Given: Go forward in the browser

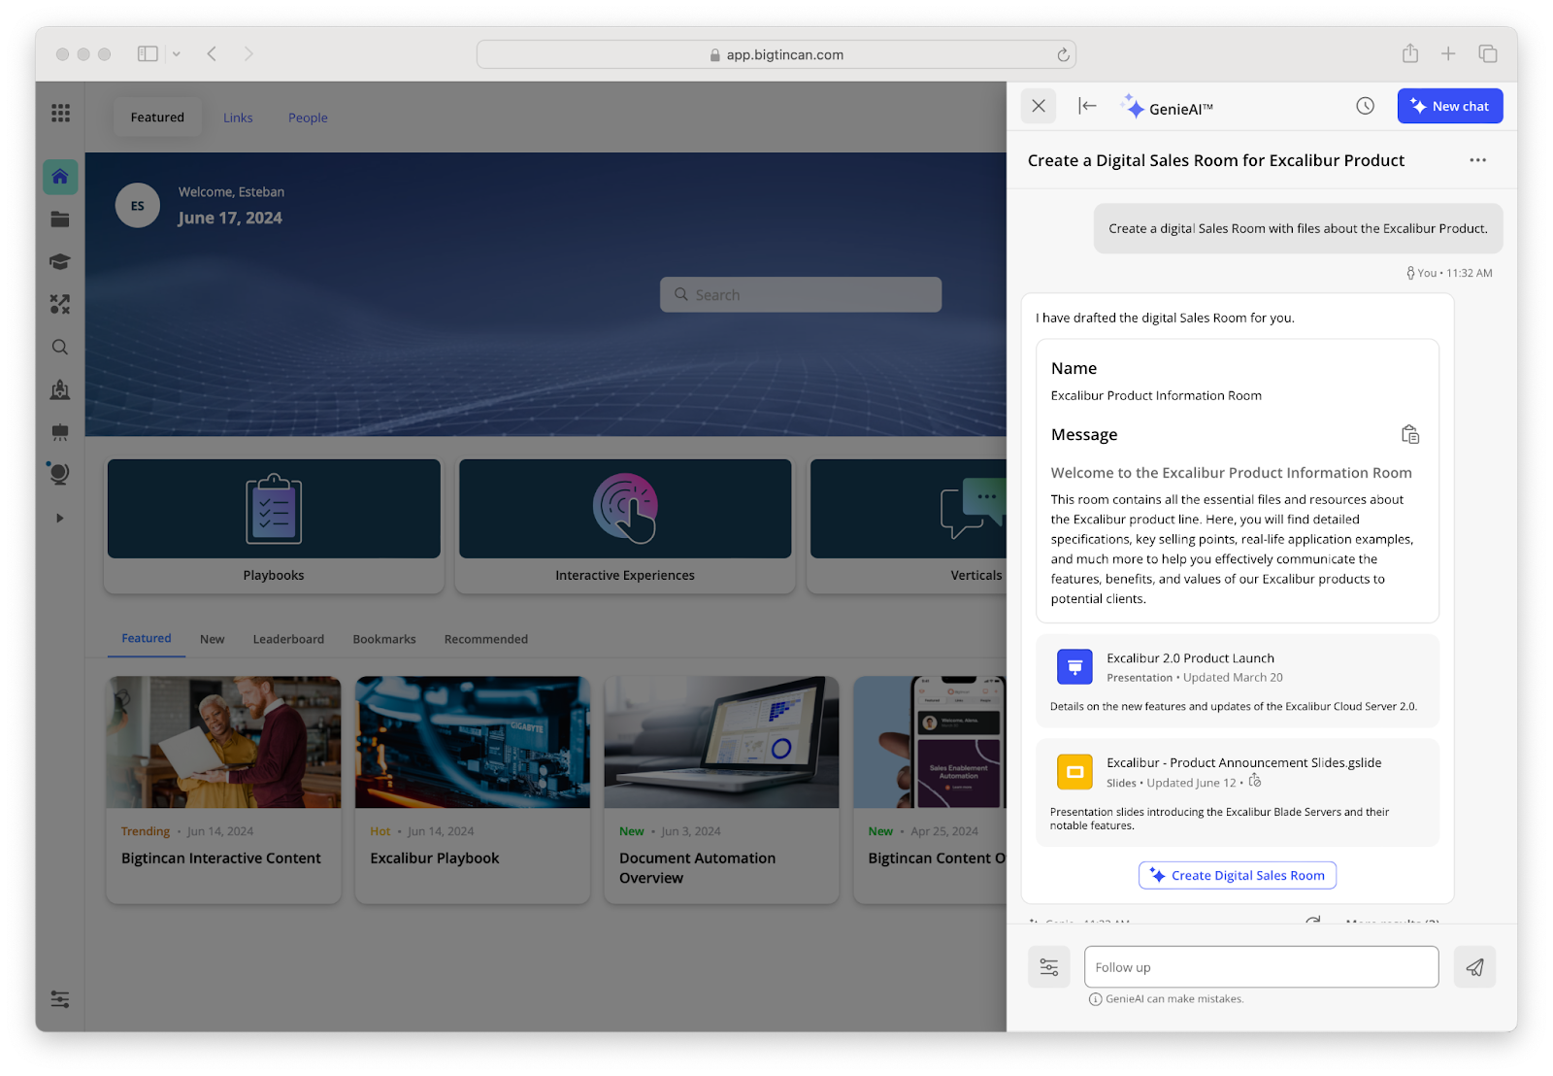Looking at the screenshot, I should click(248, 54).
